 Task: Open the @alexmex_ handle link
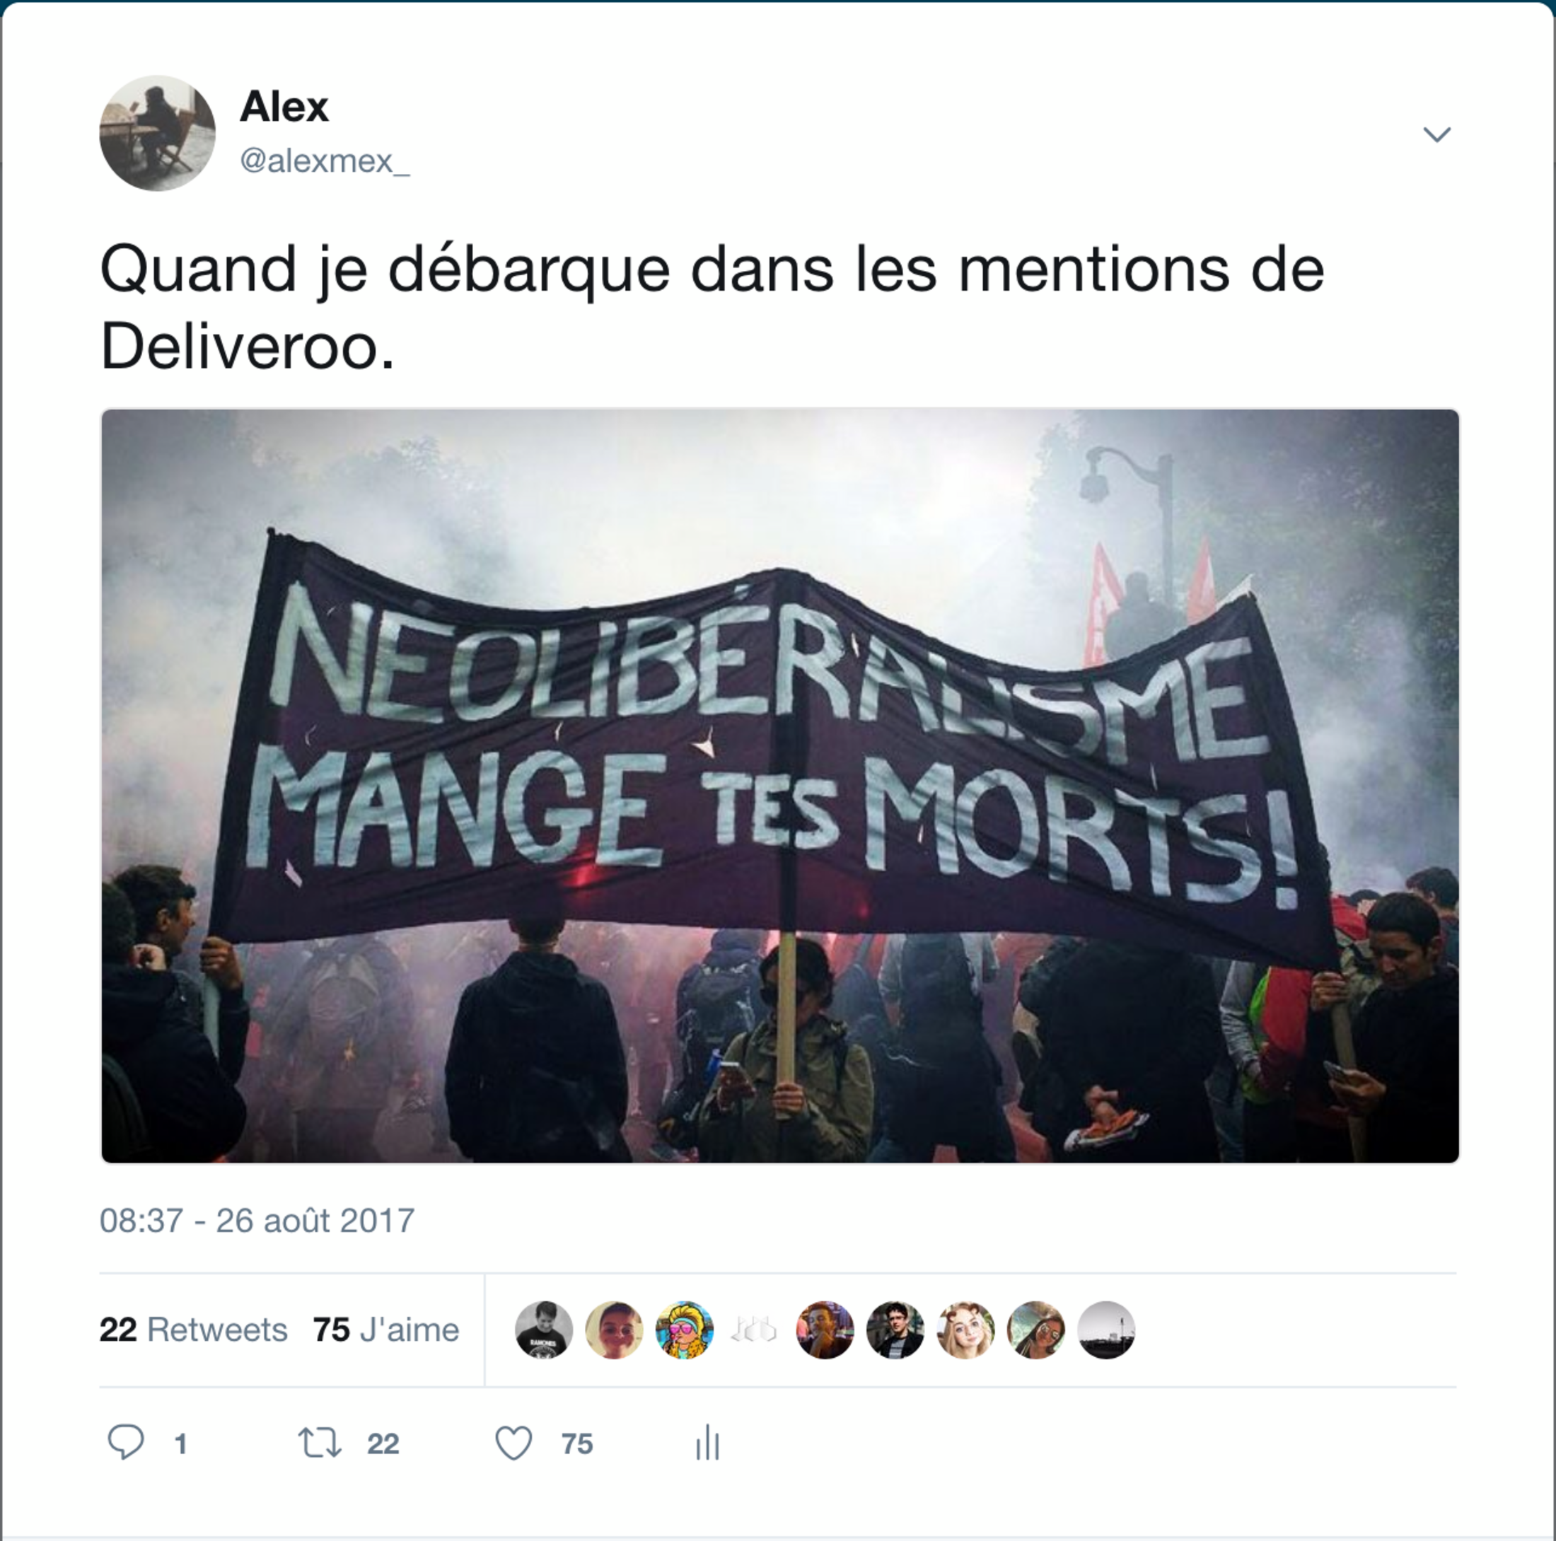[325, 161]
